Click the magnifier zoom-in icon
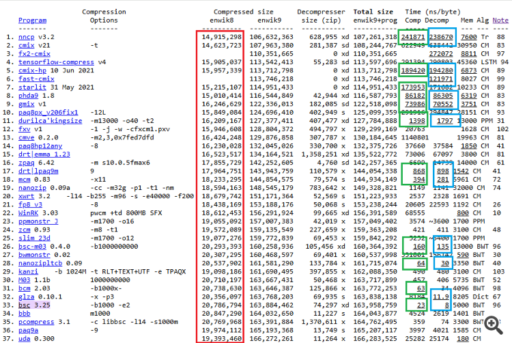 coord(493,325)
